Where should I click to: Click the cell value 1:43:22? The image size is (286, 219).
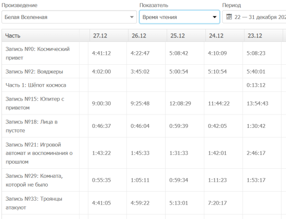pos(101,153)
